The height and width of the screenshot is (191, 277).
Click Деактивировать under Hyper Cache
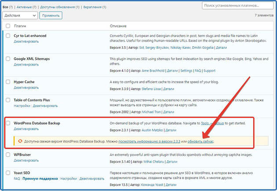tap(26, 88)
